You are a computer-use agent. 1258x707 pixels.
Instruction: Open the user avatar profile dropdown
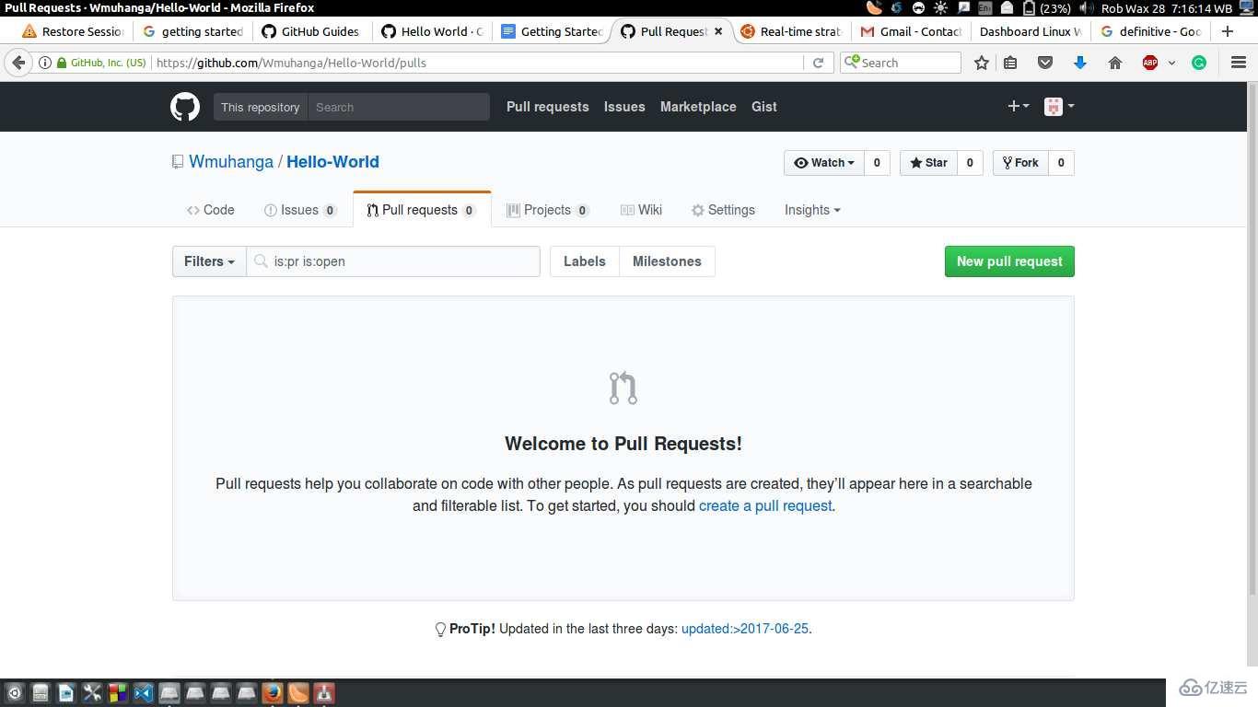coord(1059,107)
